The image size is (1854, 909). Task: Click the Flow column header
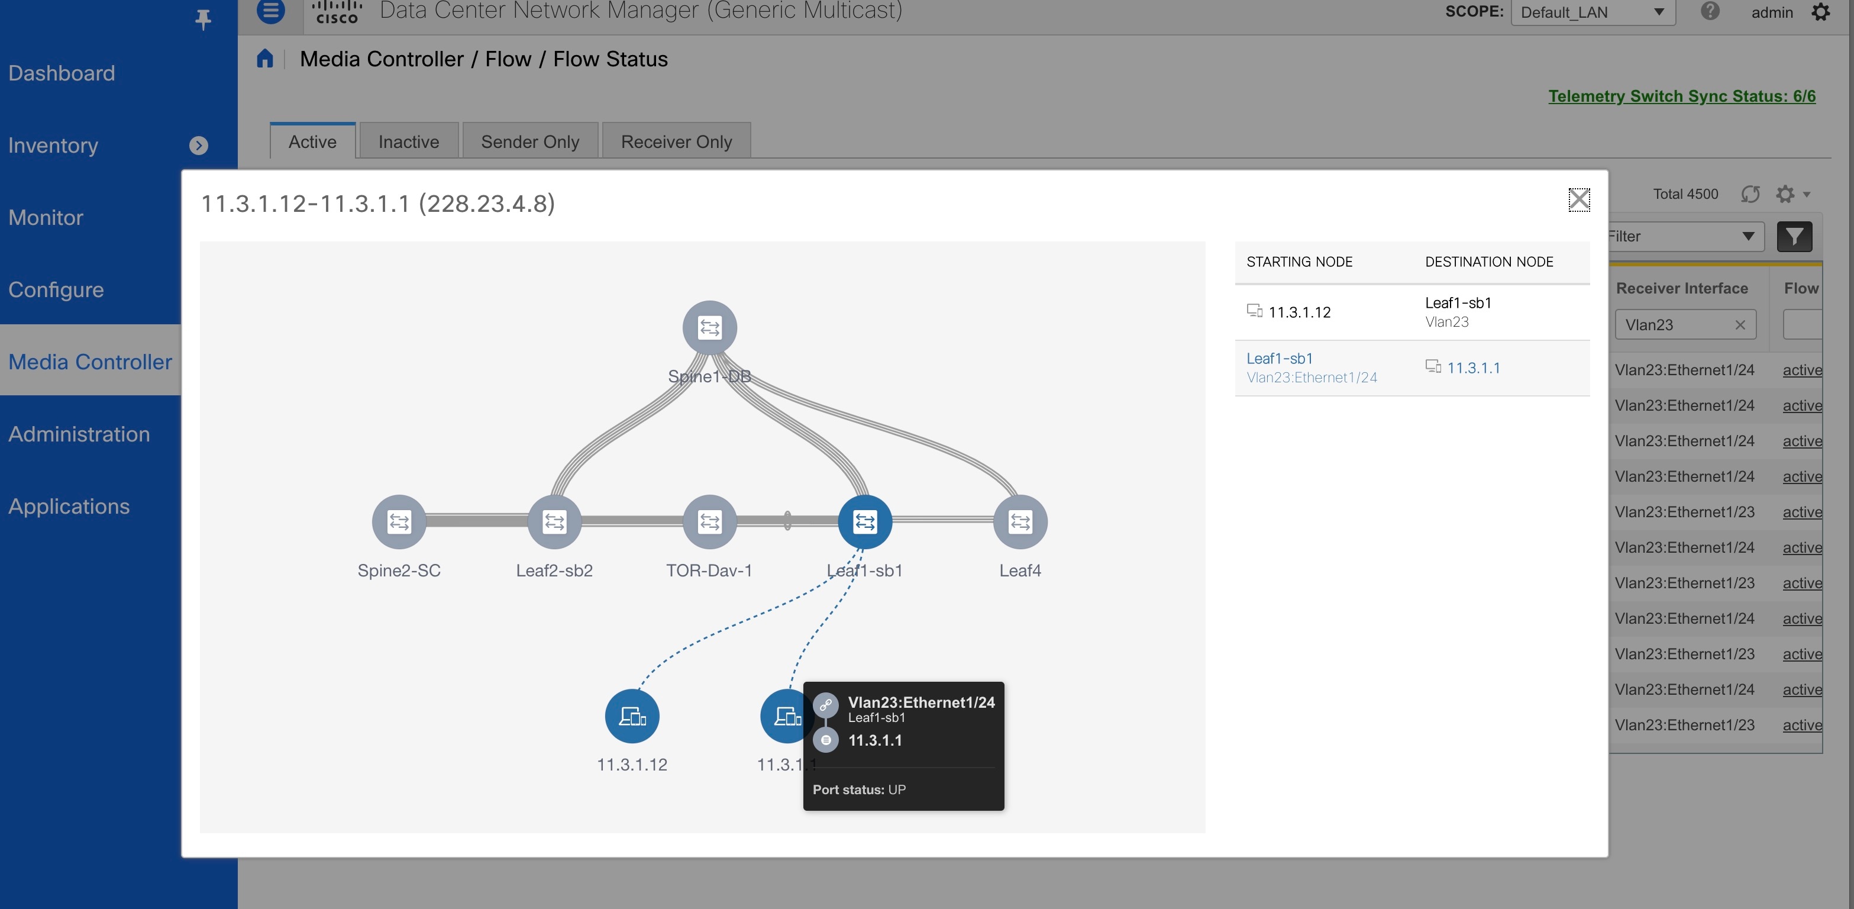pos(1801,288)
